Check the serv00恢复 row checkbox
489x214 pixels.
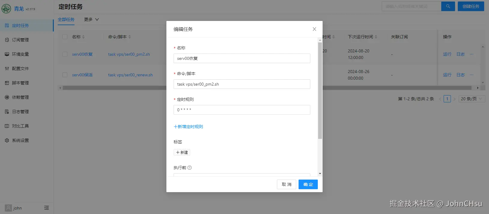65,54
